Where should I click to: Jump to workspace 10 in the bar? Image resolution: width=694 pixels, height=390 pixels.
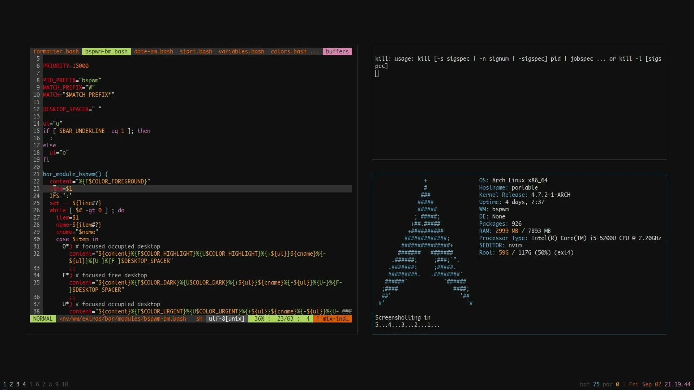tap(65, 384)
